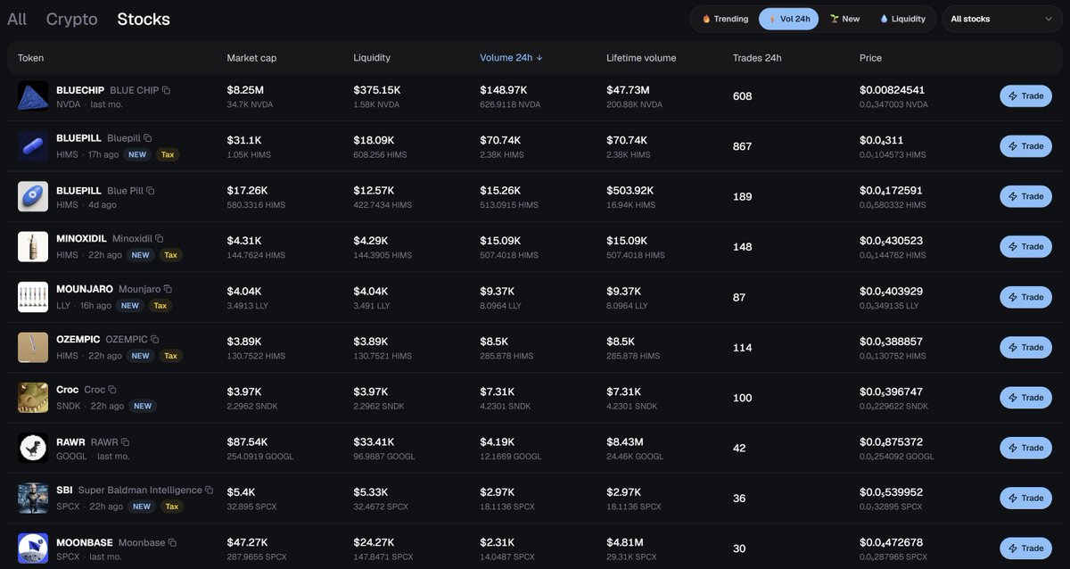Copy the MINOXIDIL token address

[x=160, y=239]
